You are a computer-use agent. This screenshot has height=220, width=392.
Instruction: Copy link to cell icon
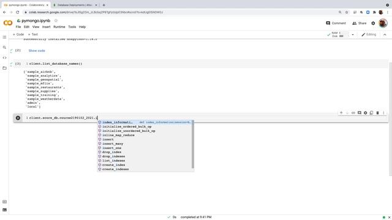click(x=353, y=113)
